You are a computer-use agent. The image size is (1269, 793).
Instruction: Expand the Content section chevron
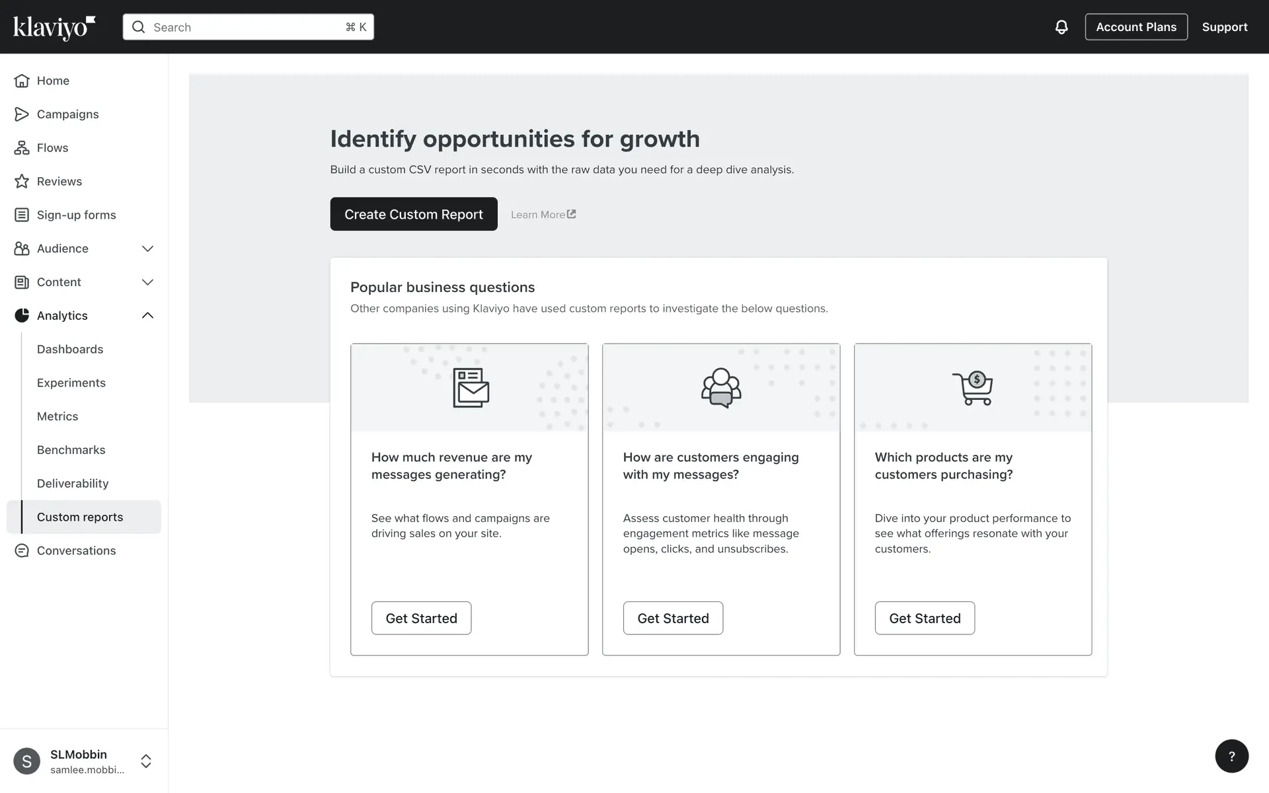[147, 282]
